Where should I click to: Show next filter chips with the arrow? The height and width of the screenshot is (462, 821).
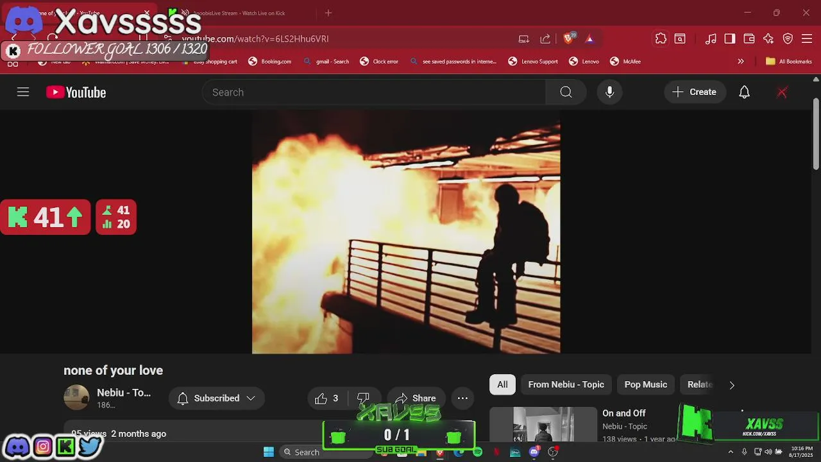point(732,385)
